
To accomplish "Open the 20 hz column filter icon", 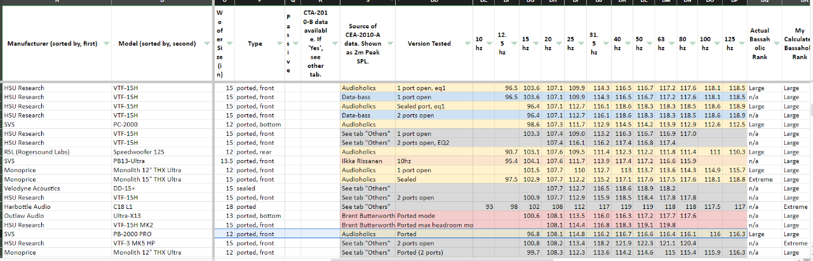I will click(558, 44).
